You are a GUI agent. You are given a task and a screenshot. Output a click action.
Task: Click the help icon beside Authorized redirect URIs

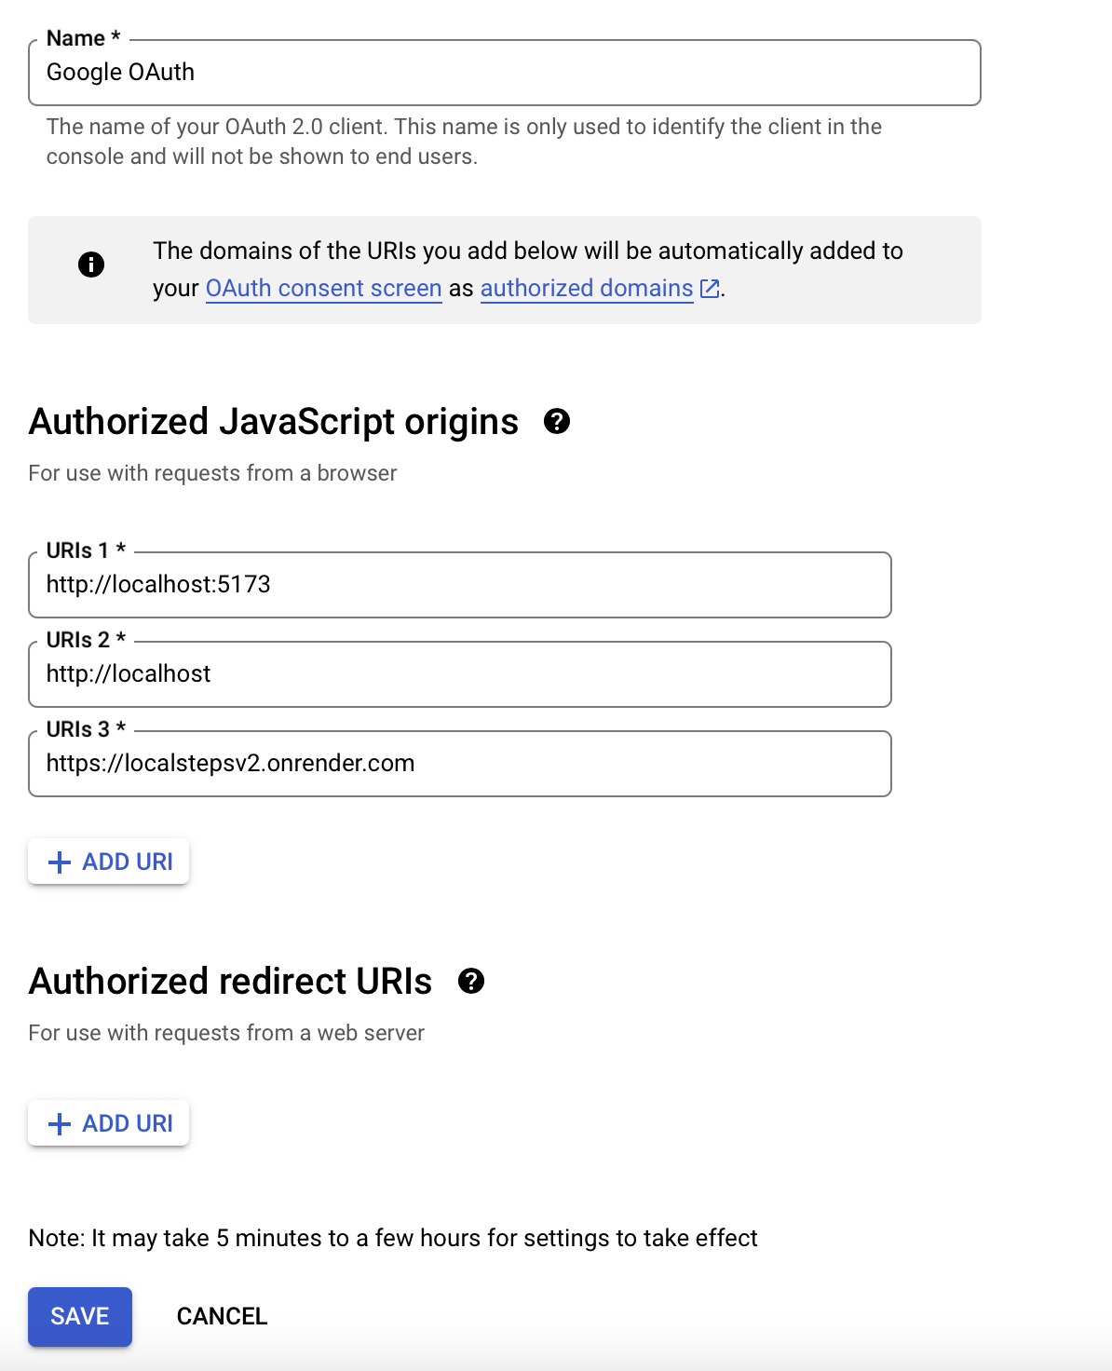click(x=473, y=982)
